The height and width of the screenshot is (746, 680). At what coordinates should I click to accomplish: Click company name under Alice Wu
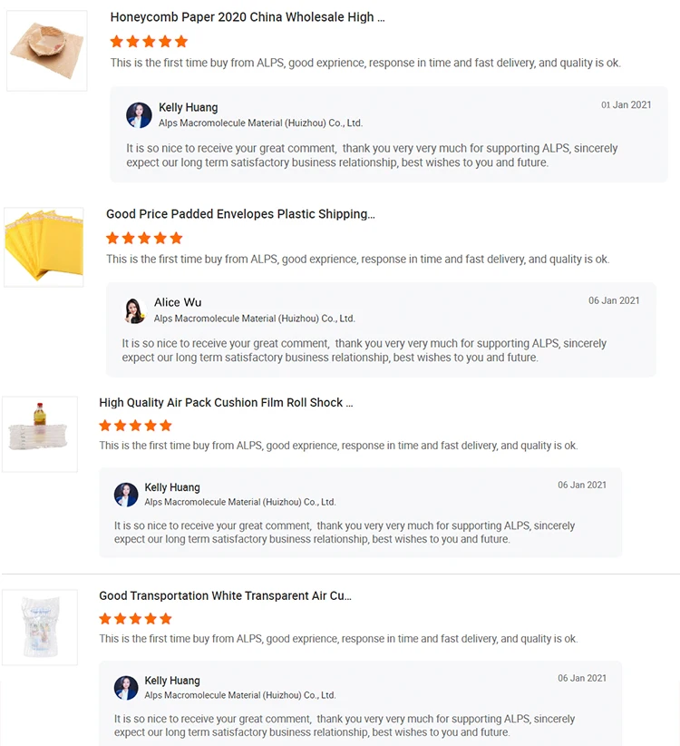(254, 319)
